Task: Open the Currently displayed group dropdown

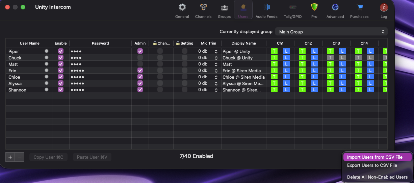Action: (331, 32)
